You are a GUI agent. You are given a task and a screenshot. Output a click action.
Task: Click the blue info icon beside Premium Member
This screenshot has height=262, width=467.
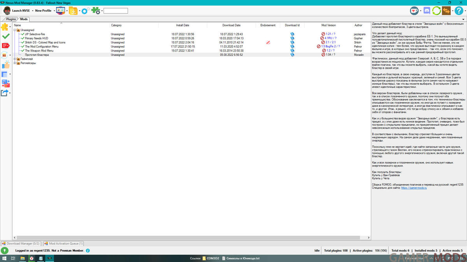[x=88, y=251]
